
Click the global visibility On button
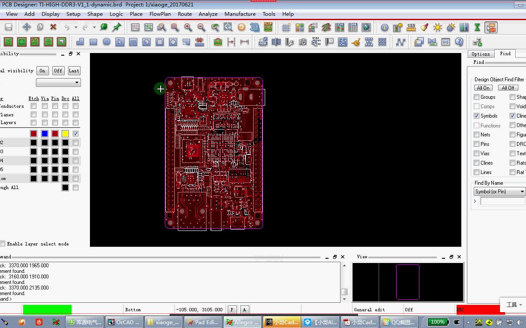pyautogui.click(x=42, y=71)
